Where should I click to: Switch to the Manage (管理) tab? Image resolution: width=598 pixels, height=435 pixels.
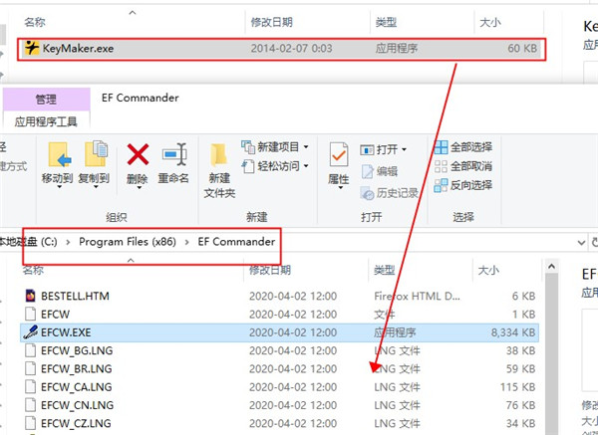(x=46, y=100)
